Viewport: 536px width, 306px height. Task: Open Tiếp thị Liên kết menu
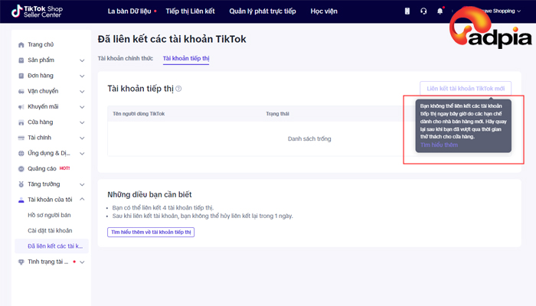point(191,11)
